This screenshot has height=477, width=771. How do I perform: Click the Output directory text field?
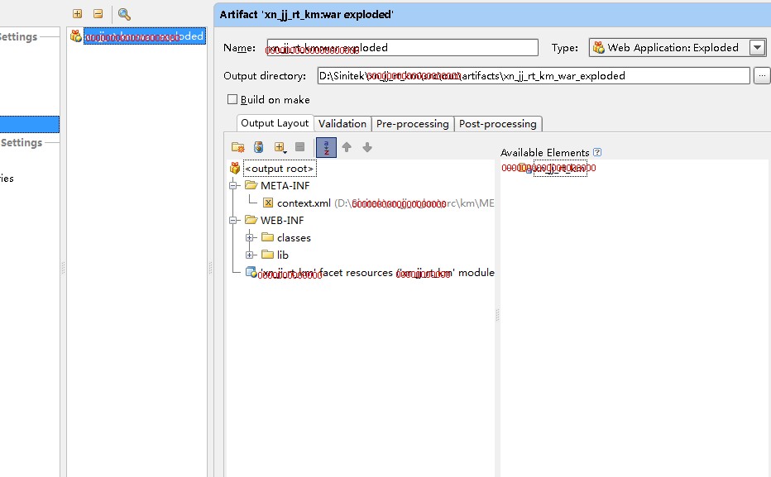534,76
